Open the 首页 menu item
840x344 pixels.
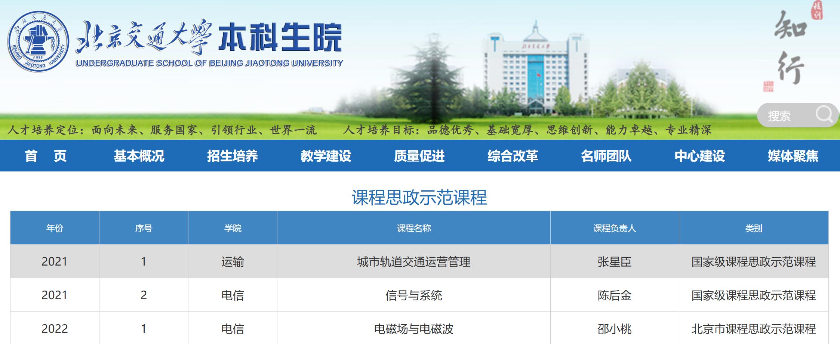tap(46, 156)
